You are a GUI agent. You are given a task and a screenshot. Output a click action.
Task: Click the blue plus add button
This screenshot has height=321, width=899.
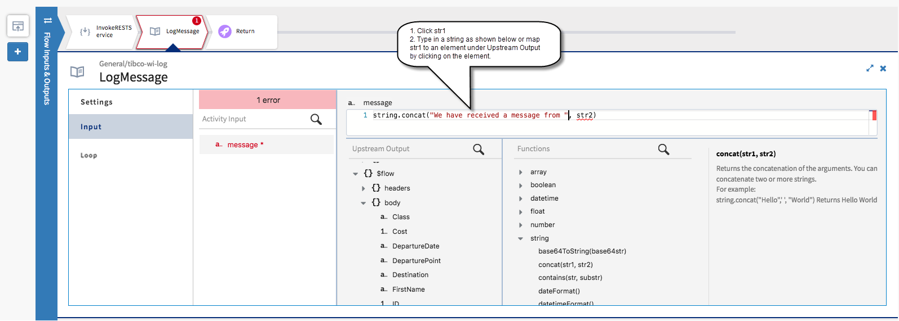coord(17,52)
